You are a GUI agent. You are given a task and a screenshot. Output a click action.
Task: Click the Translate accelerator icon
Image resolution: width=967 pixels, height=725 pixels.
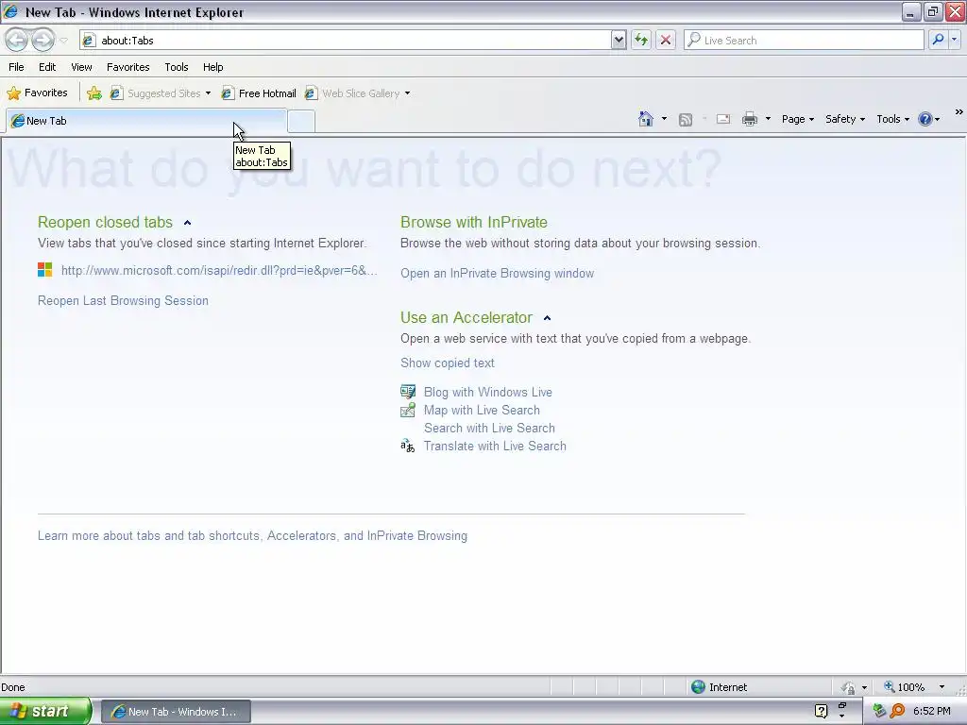coord(408,446)
